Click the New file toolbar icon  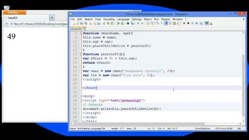point(74,23)
